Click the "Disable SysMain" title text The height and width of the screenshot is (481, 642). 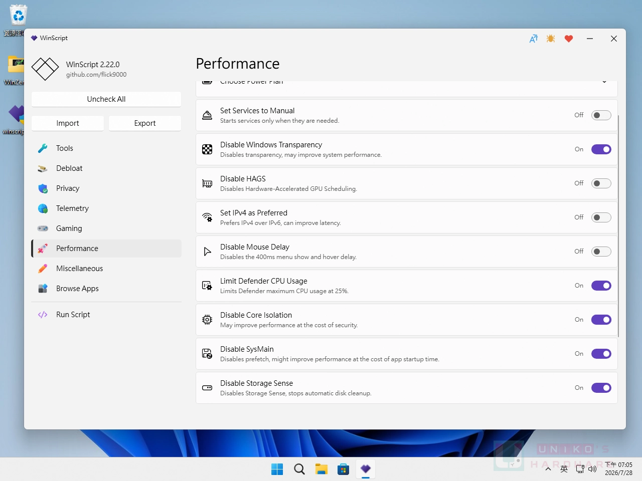click(x=247, y=349)
